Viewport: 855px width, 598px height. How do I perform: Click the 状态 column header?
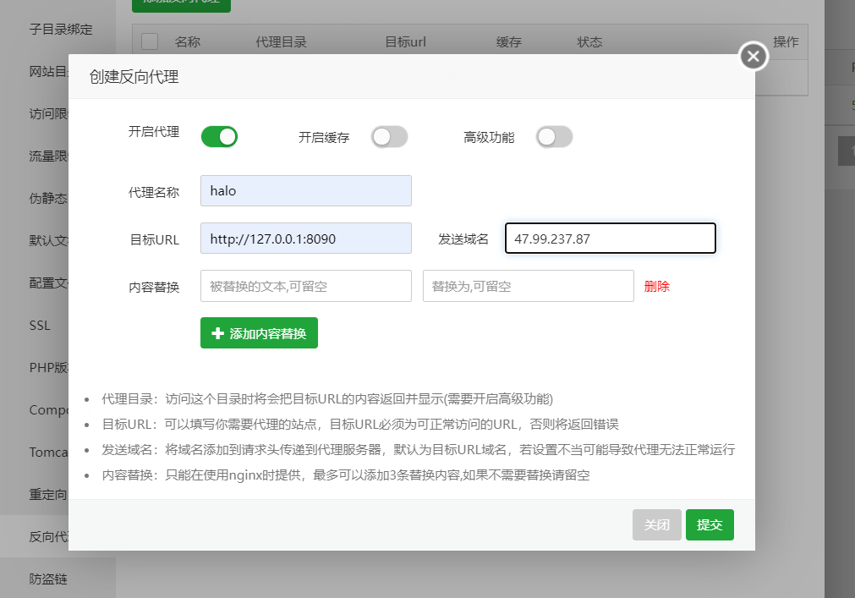[589, 42]
